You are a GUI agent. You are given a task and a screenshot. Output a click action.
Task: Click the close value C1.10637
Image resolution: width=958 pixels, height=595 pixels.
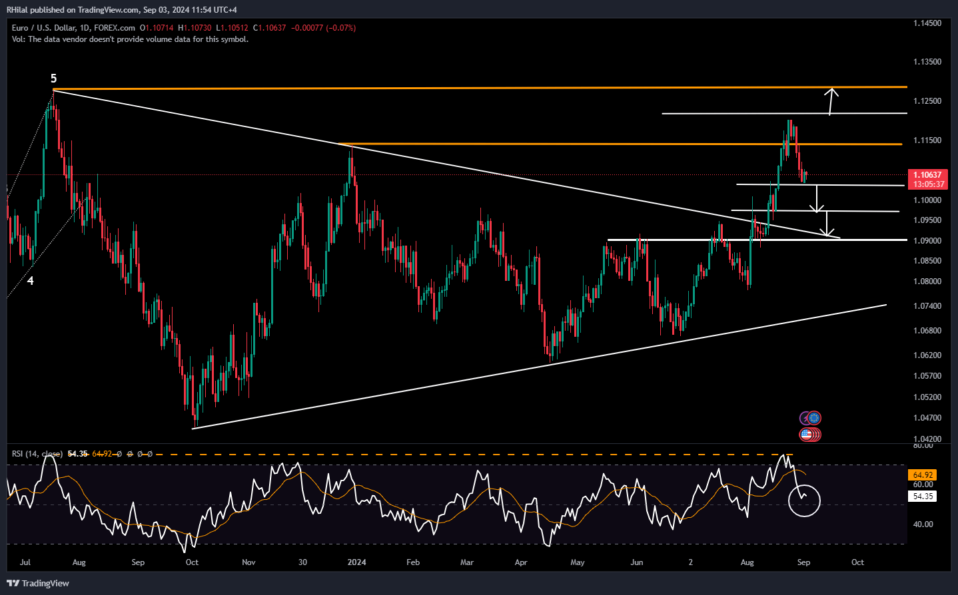269,28
